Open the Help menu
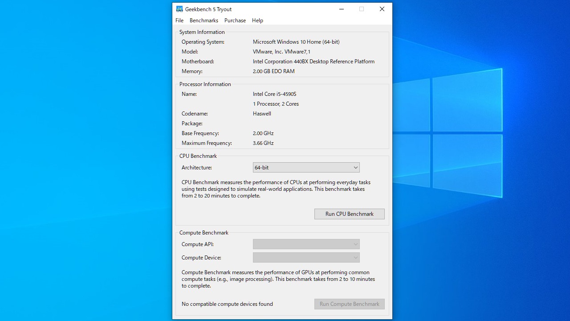This screenshot has height=321, width=570. (x=257, y=21)
